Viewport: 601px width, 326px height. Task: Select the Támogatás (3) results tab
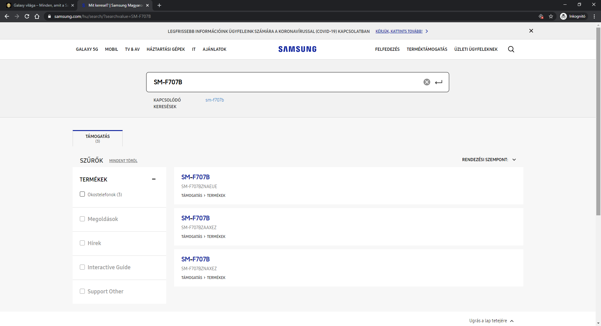point(98,138)
